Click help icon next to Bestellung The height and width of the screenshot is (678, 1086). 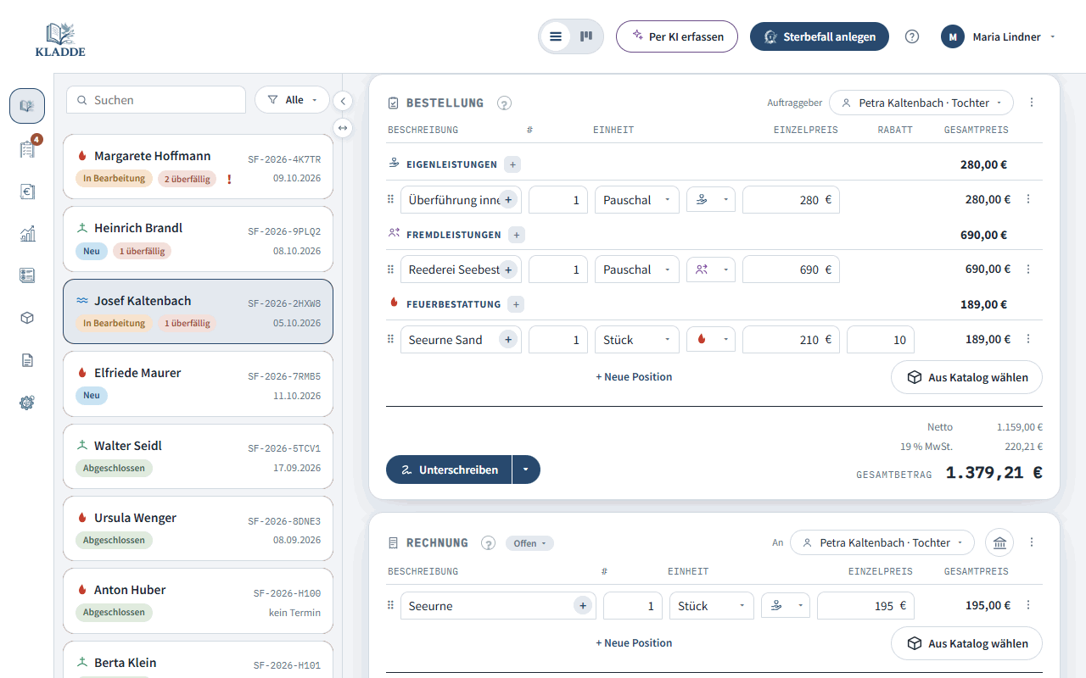(504, 103)
